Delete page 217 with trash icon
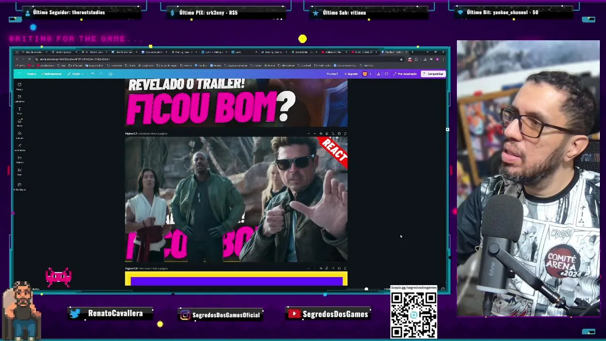Screen dimensions: 606x341 click(339, 134)
